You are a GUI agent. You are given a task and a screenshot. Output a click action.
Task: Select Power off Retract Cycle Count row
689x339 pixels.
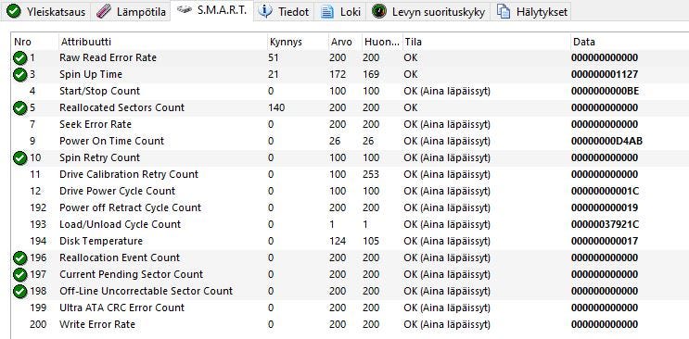pos(351,207)
